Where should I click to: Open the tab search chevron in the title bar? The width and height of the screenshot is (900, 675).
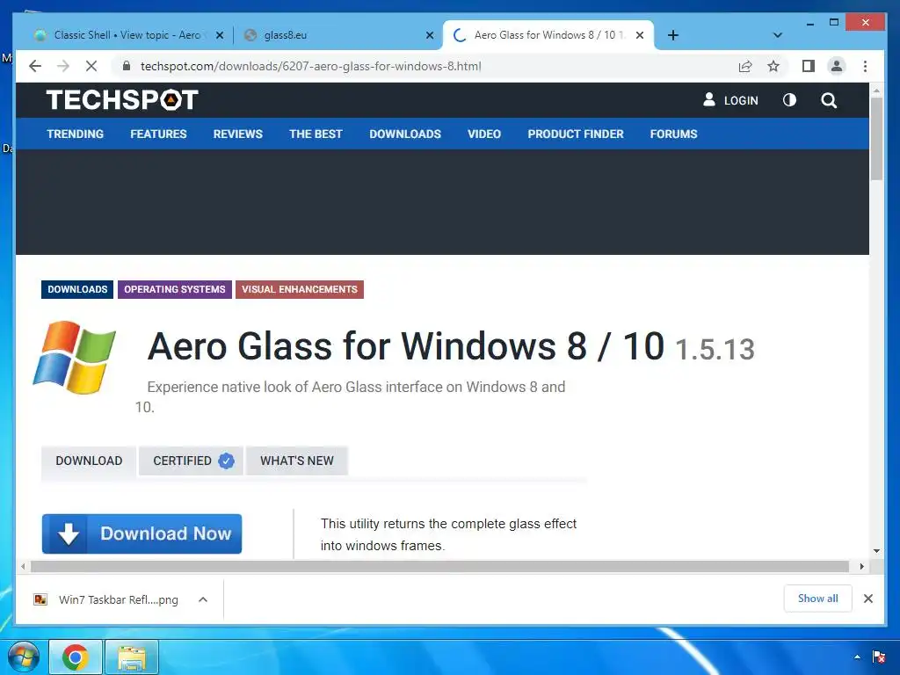coord(778,35)
